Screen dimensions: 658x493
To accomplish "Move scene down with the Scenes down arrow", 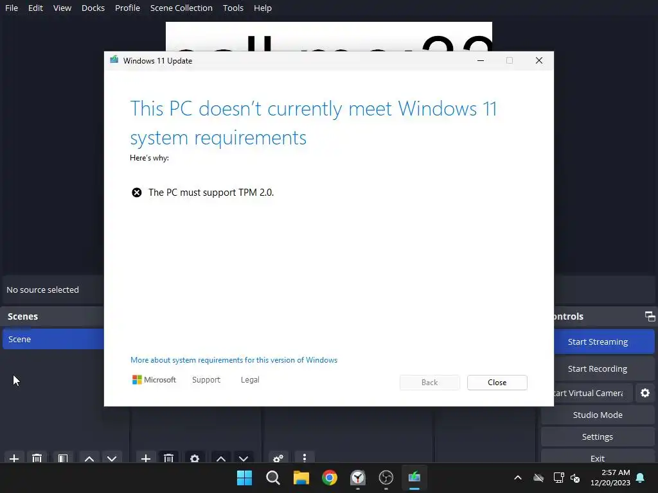I will [112, 458].
